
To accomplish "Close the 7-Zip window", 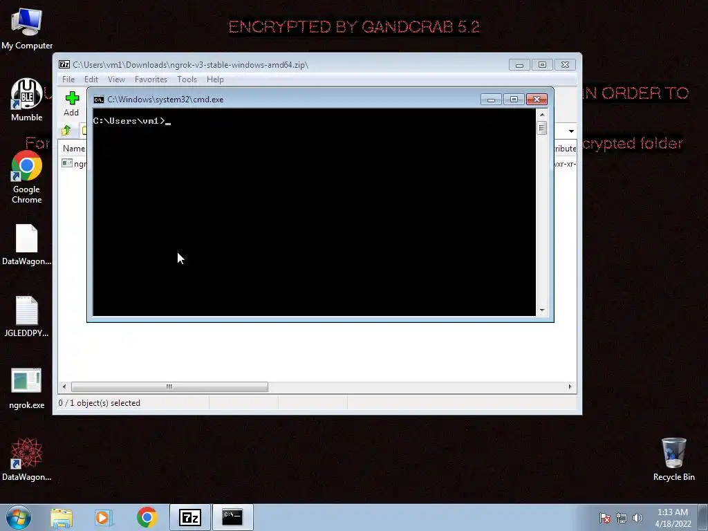I will click(565, 65).
